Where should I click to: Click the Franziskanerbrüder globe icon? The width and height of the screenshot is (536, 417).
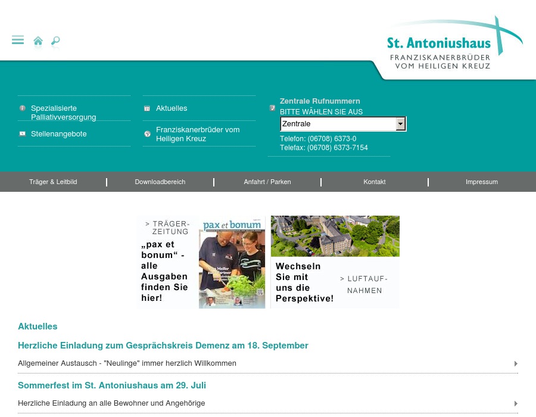(147, 133)
